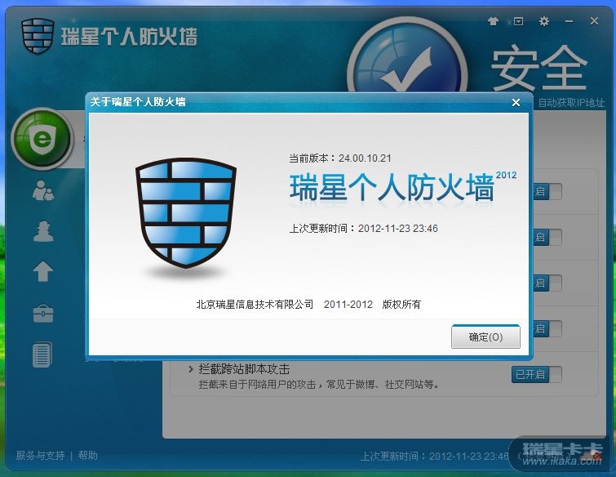
Task: Expand the 拦截跨站脚本攻击 item chevron
Action: click(x=191, y=369)
